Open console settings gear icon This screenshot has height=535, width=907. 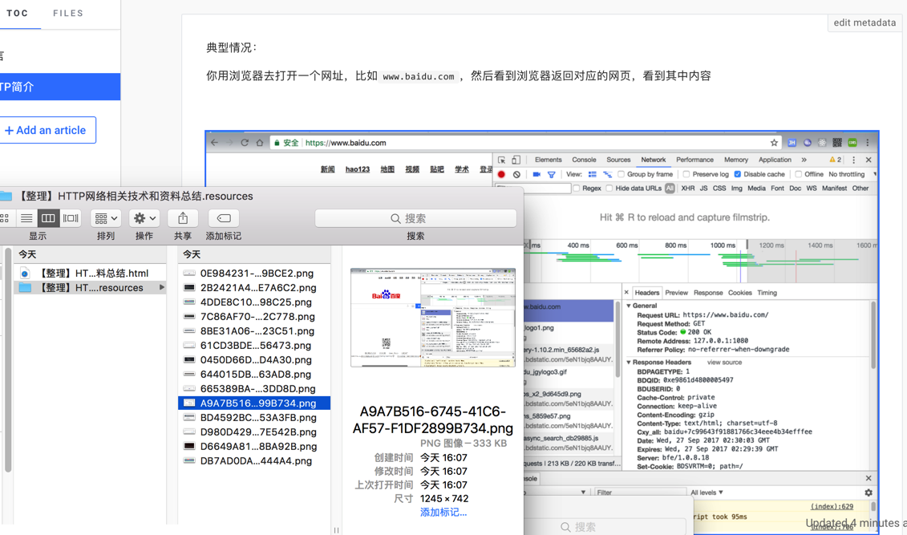tap(869, 492)
